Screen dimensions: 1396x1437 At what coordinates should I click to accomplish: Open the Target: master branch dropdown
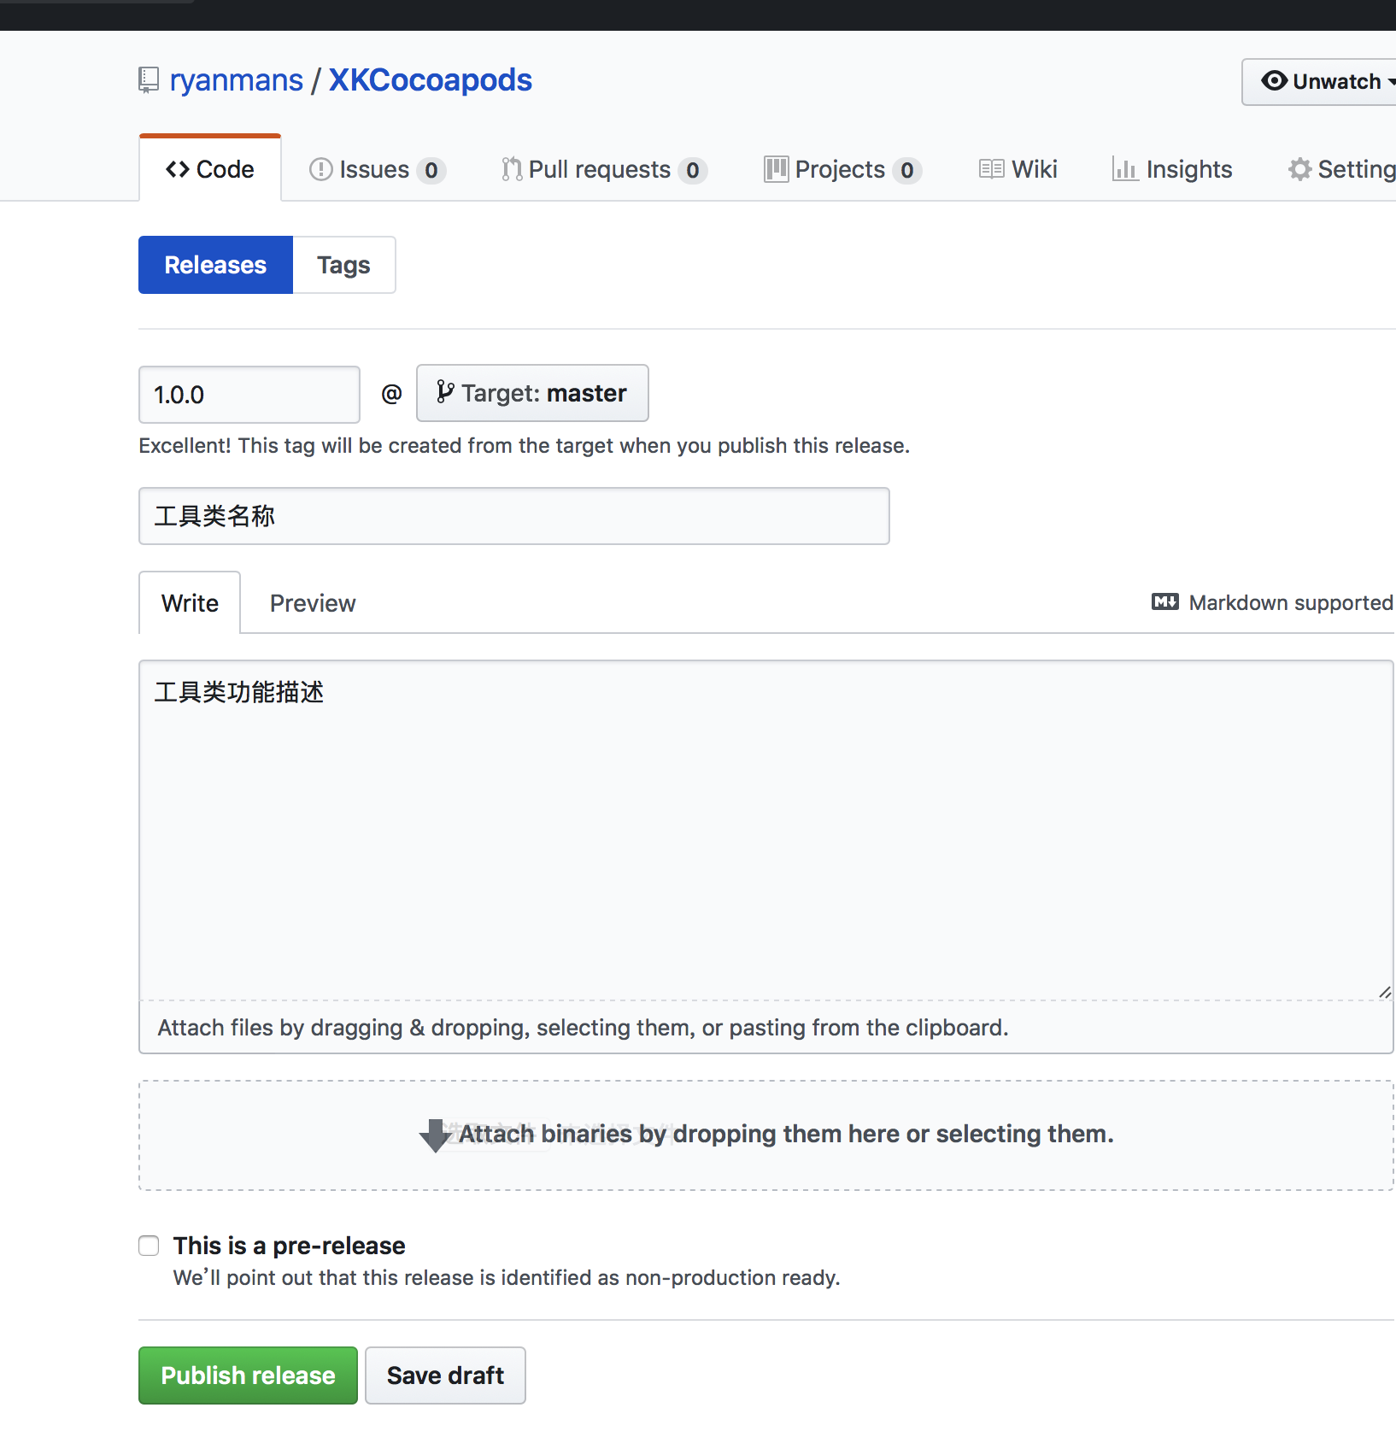click(532, 393)
